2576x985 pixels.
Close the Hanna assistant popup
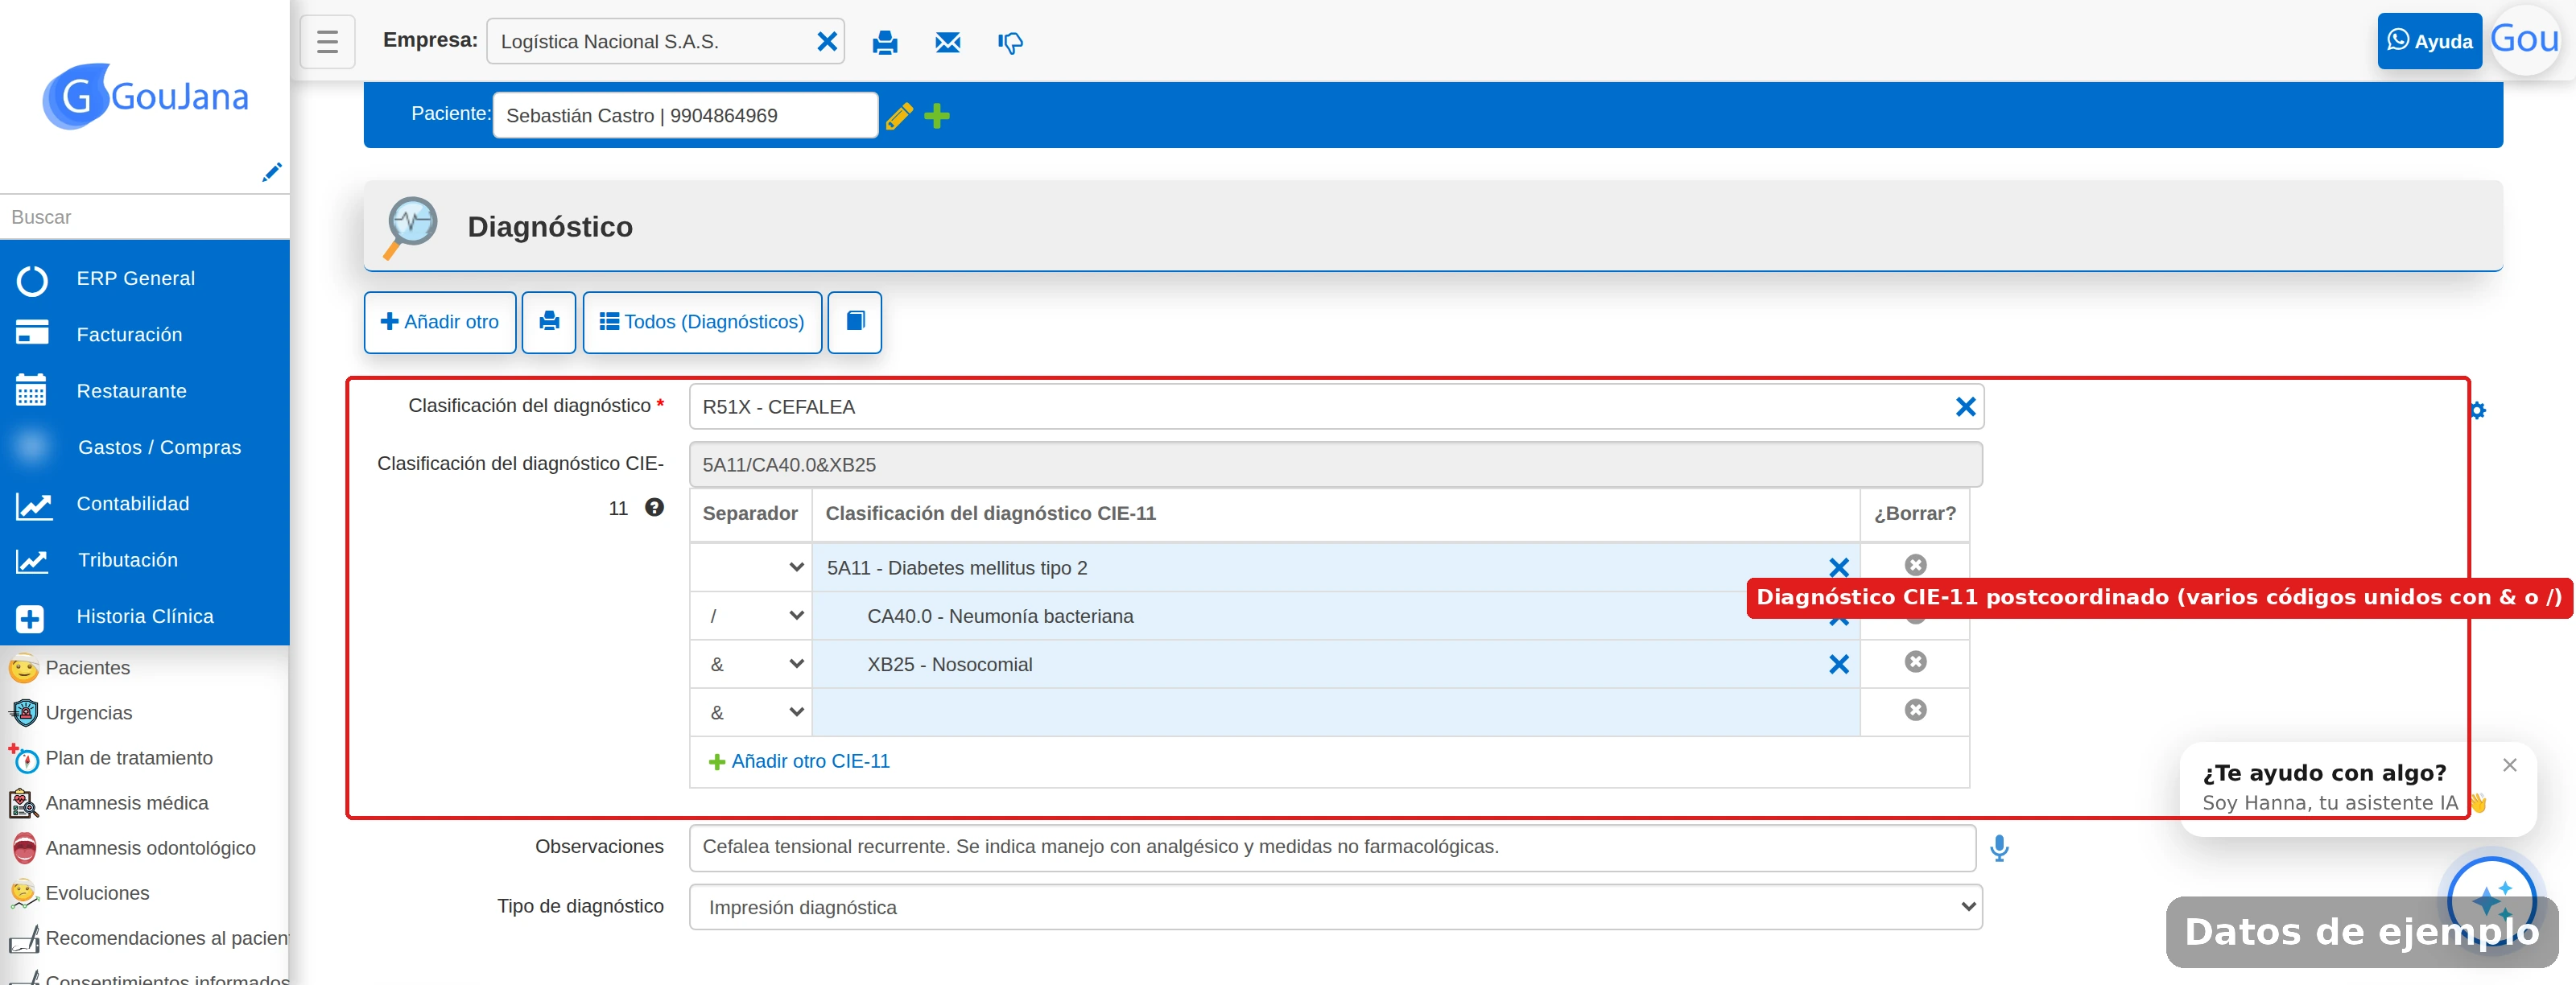[x=2509, y=765]
